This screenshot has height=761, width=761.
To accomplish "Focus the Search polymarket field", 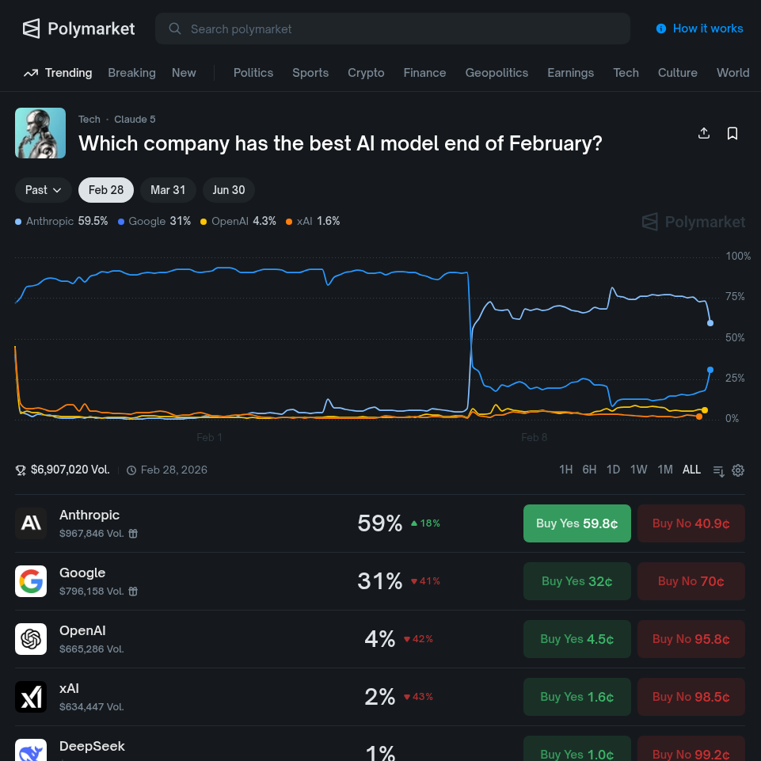I will (x=393, y=29).
